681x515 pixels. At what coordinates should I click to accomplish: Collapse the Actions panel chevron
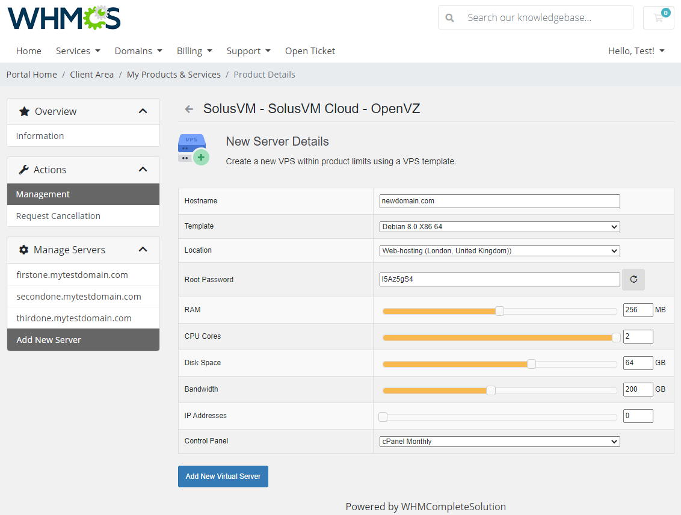[x=143, y=169]
